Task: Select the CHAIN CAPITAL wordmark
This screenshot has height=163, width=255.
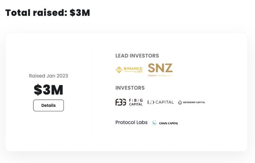Action: point(169,123)
